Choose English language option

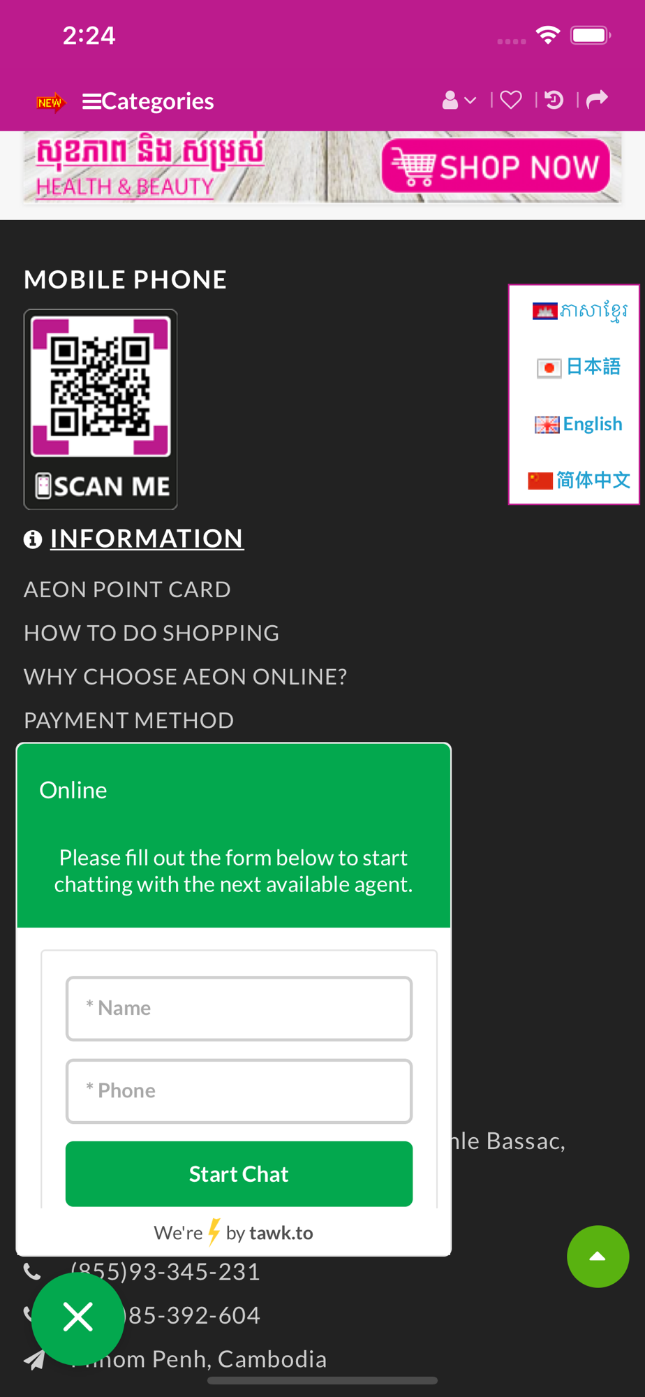(x=579, y=424)
